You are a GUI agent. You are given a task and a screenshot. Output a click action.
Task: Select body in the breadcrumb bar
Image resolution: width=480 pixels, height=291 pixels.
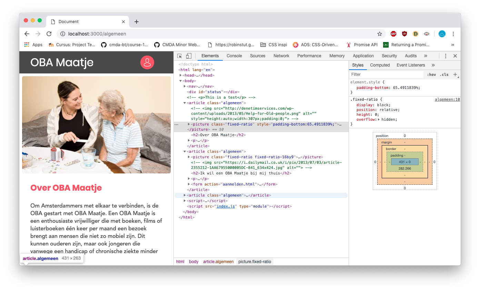click(194, 262)
